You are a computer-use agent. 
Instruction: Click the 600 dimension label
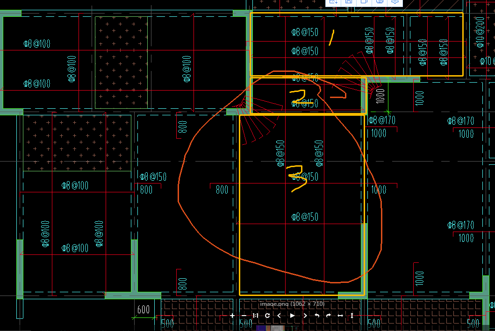pyautogui.click(x=143, y=310)
